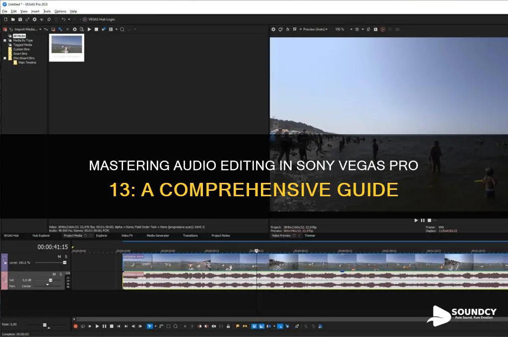
Task: Play from the video preview transport
Action: click(x=416, y=221)
